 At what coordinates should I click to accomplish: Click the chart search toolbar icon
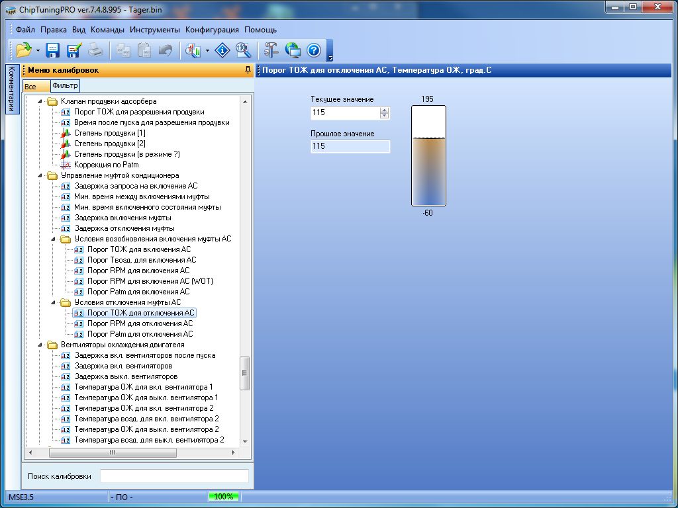pyautogui.click(x=193, y=50)
